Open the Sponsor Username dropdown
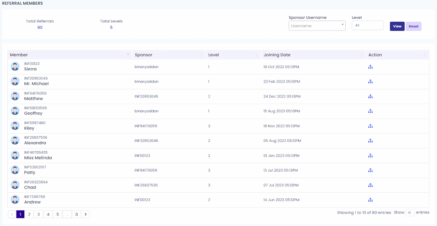This screenshot has height=226, width=437. [317, 26]
